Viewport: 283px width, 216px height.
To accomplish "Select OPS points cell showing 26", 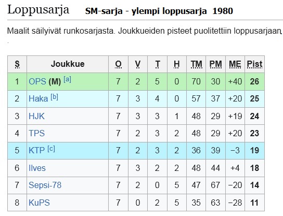I will click(255, 82).
